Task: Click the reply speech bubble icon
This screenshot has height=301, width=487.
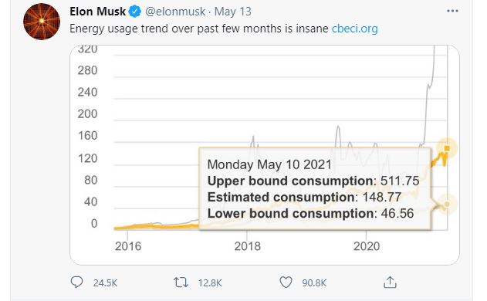Action: coord(76,282)
